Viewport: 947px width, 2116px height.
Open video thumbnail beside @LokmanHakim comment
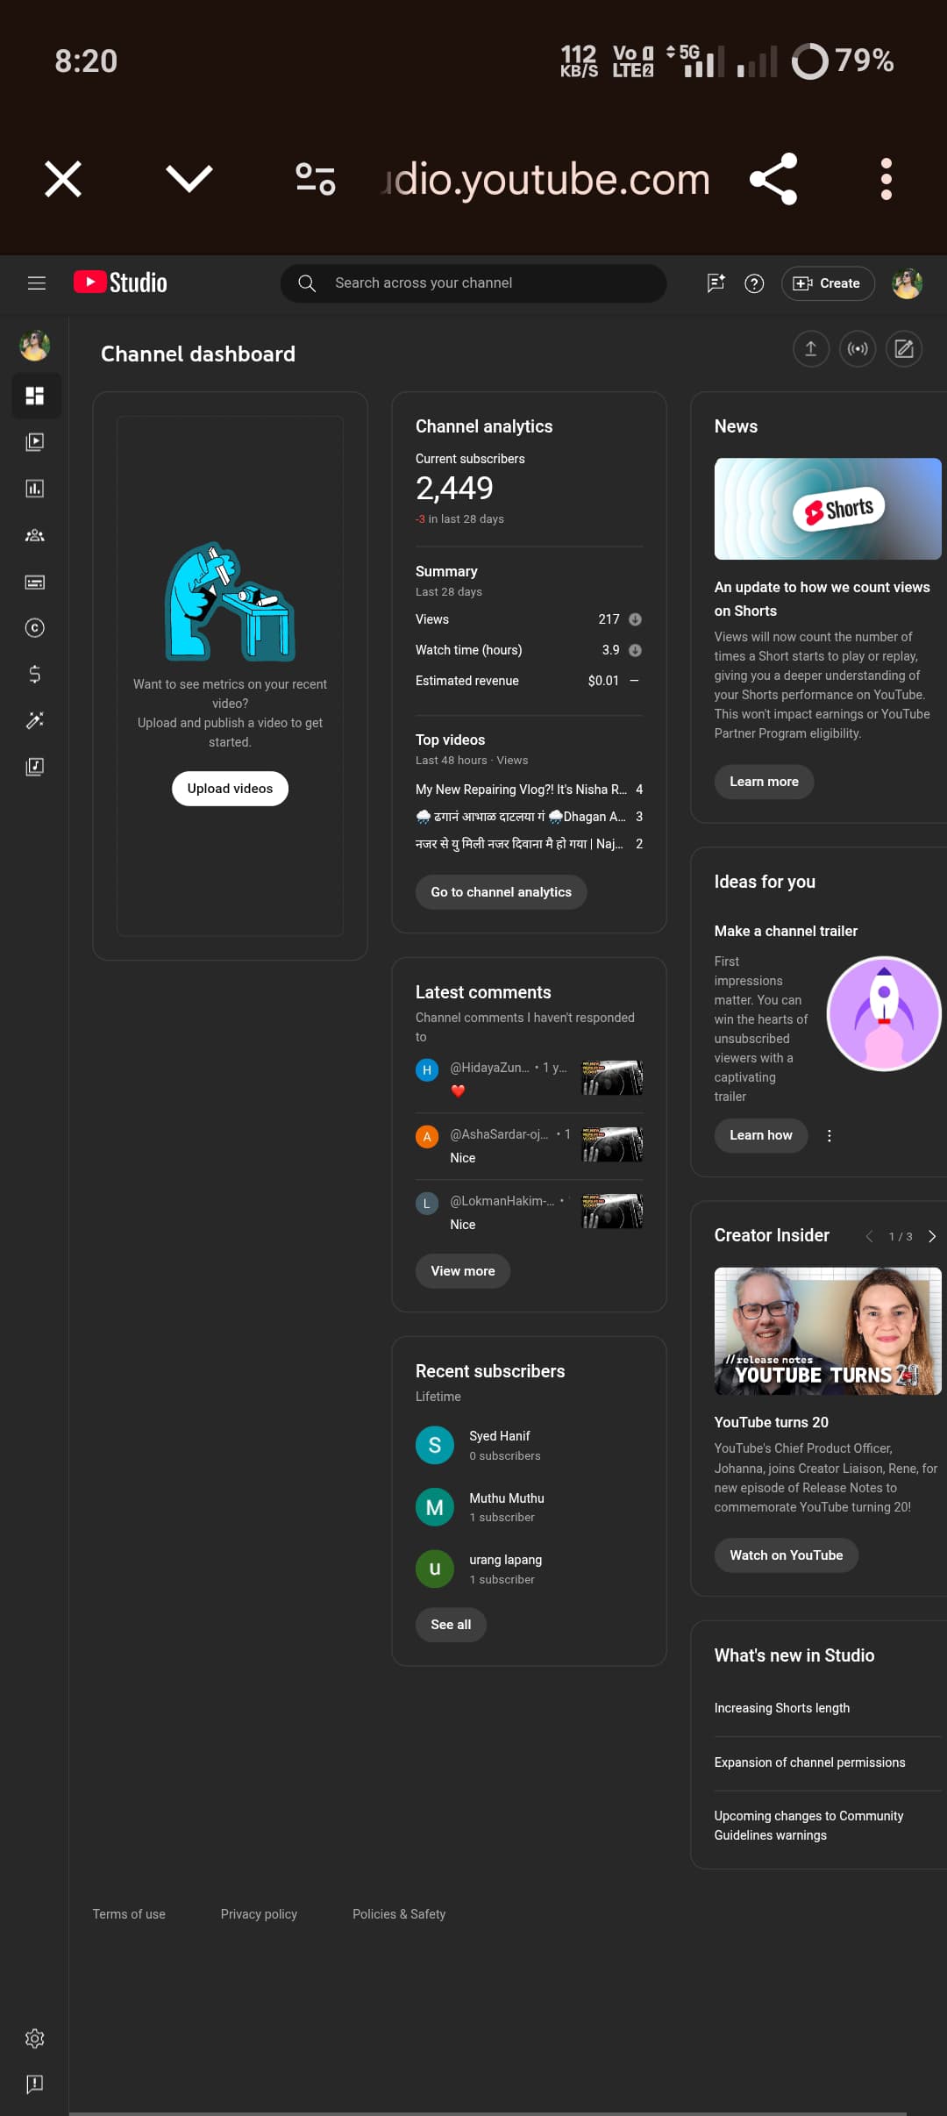pos(613,1212)
